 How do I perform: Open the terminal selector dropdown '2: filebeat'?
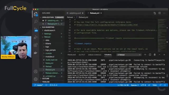click(x=129, y=55)
